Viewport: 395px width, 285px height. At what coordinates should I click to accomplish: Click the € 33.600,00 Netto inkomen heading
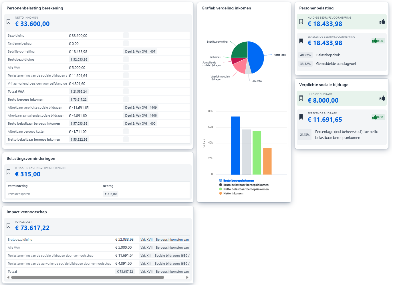click(x=32, y=24)
